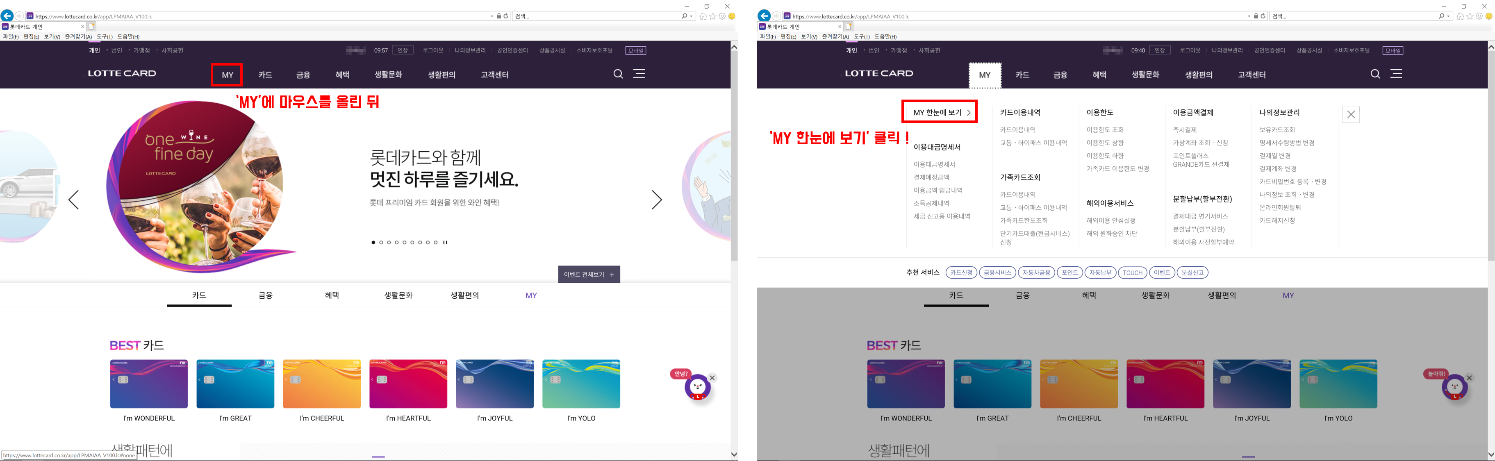Open I'm WONDERFUL card in left window
The height and width of the screenshot is (461, 1495).
pos(148,384)
